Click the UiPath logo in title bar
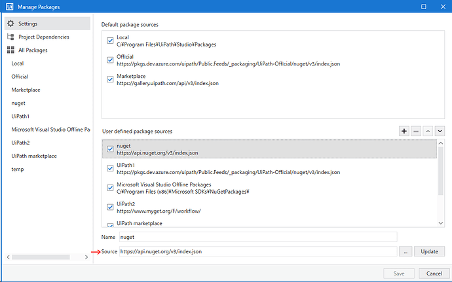 pos(10,7)
